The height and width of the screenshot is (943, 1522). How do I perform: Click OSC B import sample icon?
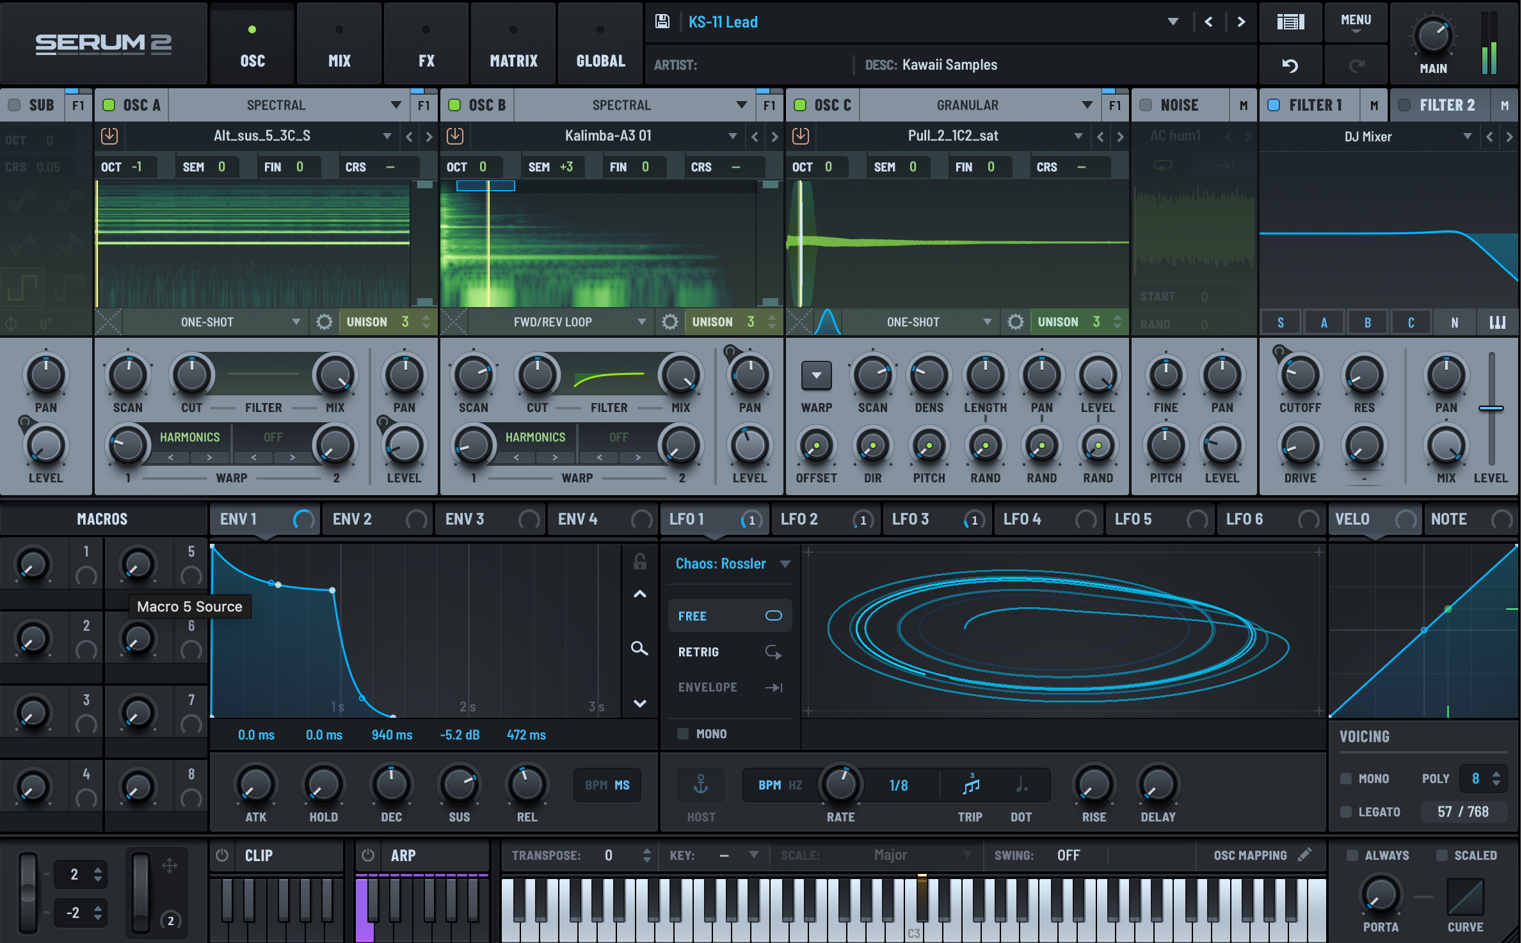tap(455, 136)
